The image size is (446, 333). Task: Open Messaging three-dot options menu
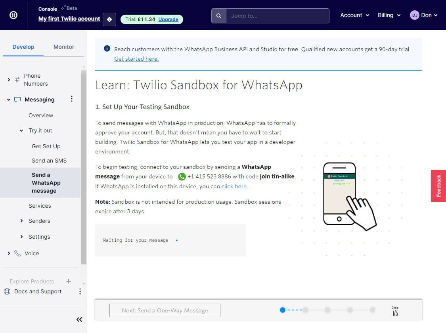(x=72, y=99)
